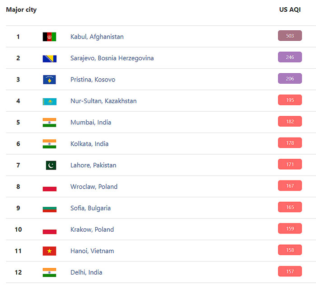316x285 pixels.
Task: Open the Pristina, Kosovo link
Action: [x=93, y=80]
